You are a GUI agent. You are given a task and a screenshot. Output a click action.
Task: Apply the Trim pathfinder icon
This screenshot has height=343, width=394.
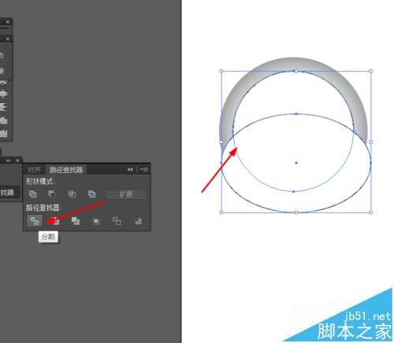click(x=55, y=221)
